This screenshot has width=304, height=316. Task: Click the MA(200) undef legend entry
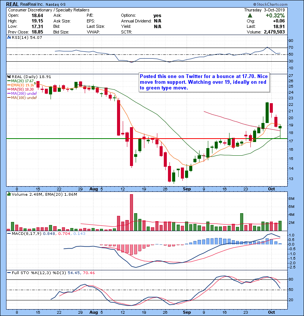tap(22, 94)
